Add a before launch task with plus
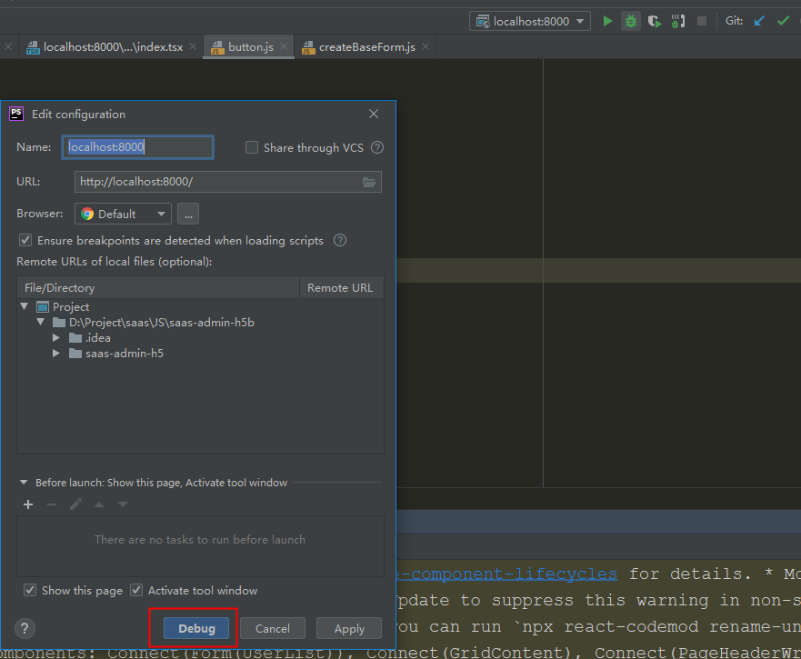Screen dimensions: 801x659 pyautogui.click(x=28, y=504)
